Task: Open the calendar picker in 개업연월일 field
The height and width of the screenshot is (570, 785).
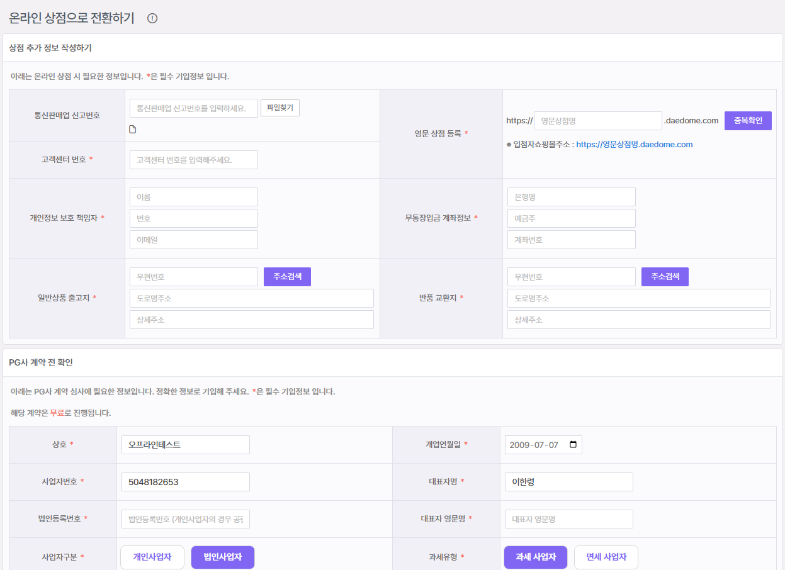Action: pos(573,445)
